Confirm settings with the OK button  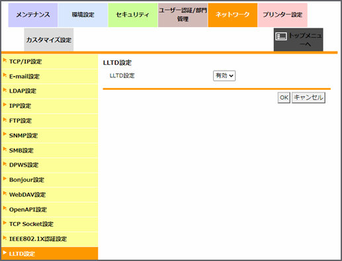tap(284, 98)
